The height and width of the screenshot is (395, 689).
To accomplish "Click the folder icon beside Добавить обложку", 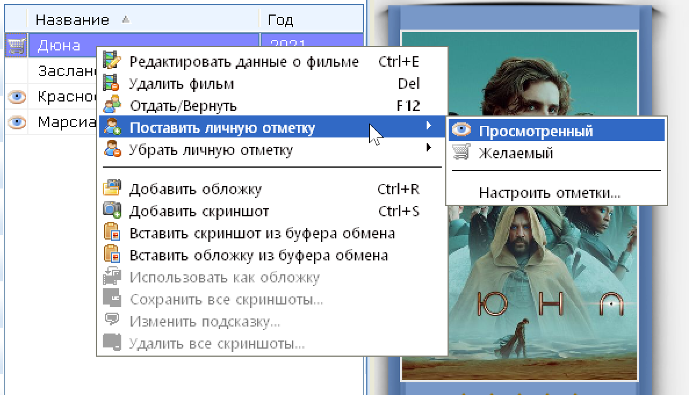I will pyautogui.click(x=111, y=189).
